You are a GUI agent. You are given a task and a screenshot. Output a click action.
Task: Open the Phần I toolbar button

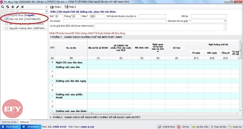click(56, 7)
